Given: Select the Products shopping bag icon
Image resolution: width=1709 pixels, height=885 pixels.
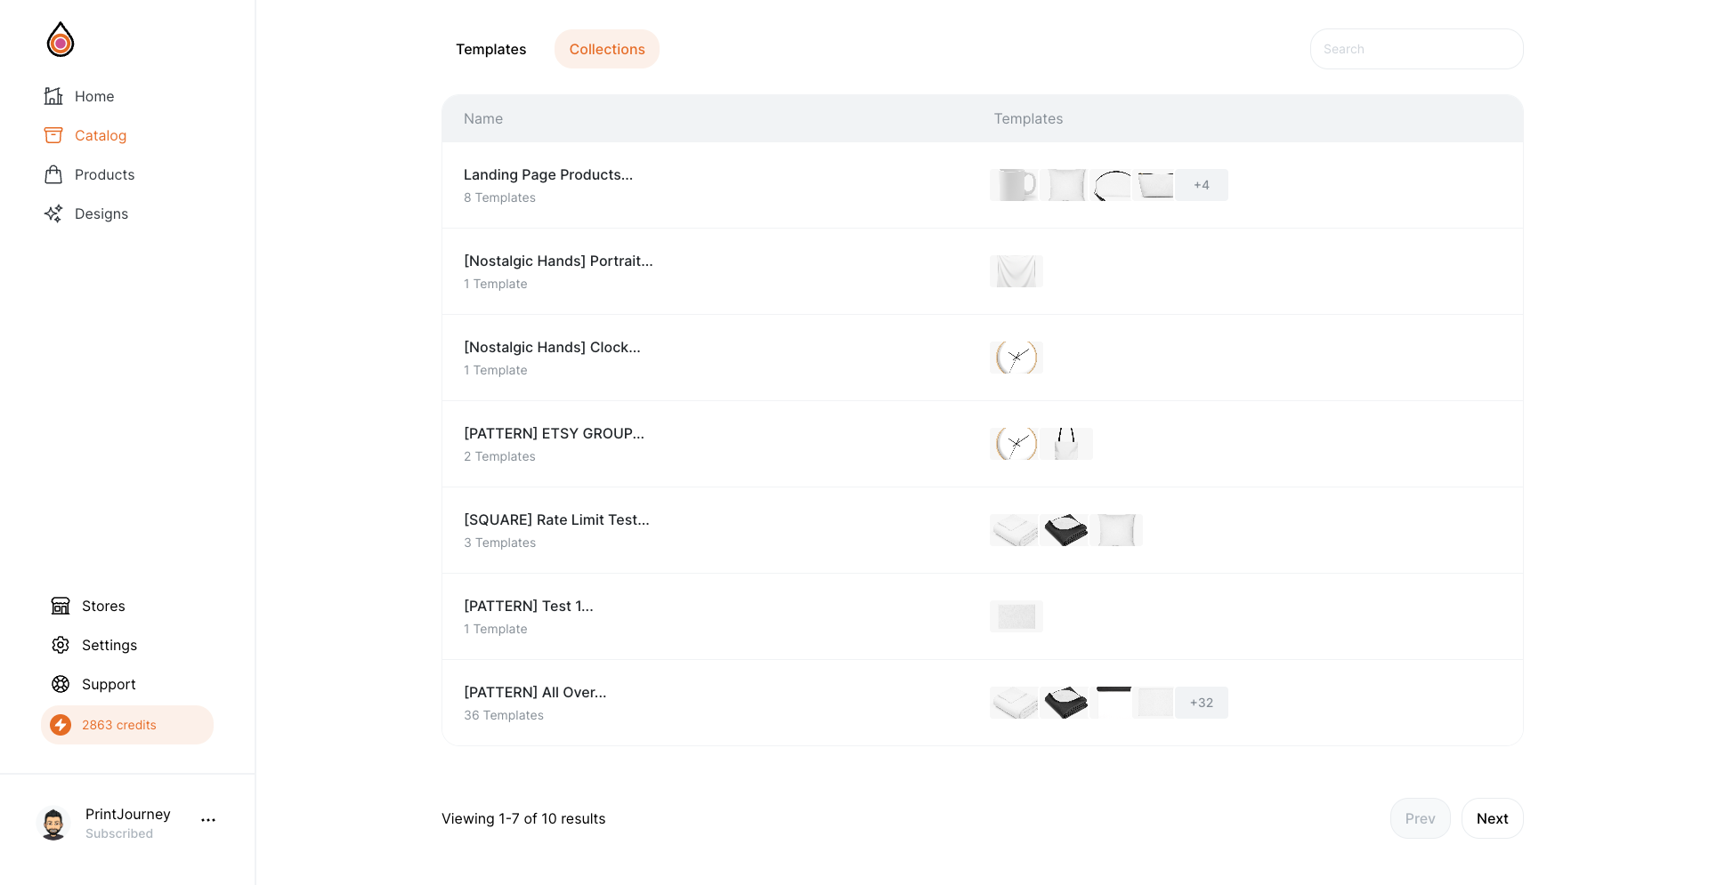Looking at the screenshot, I should pos(53,174).
